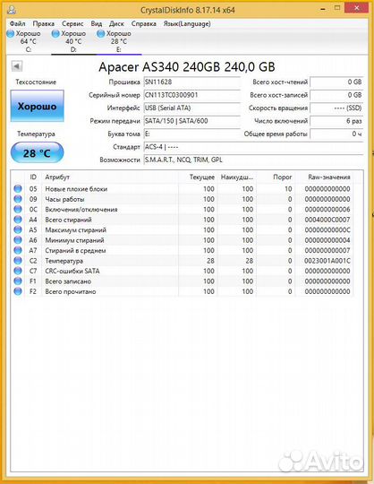Maximize the CrystalDiskInfo window
374x484 pixels.
click(x=337, y=8)
